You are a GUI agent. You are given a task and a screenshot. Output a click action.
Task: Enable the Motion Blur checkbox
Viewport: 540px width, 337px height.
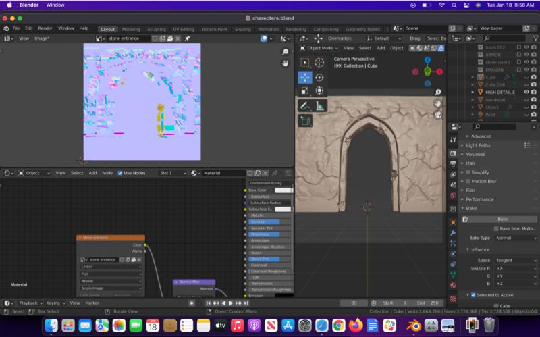click(468, 181)
